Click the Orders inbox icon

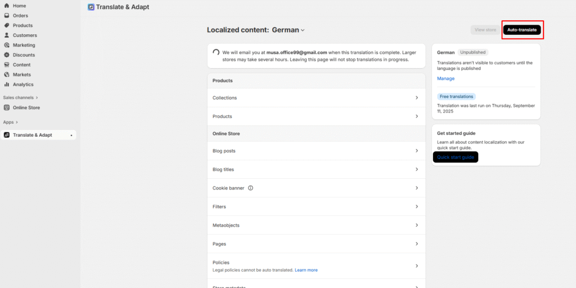coord(7,16)
